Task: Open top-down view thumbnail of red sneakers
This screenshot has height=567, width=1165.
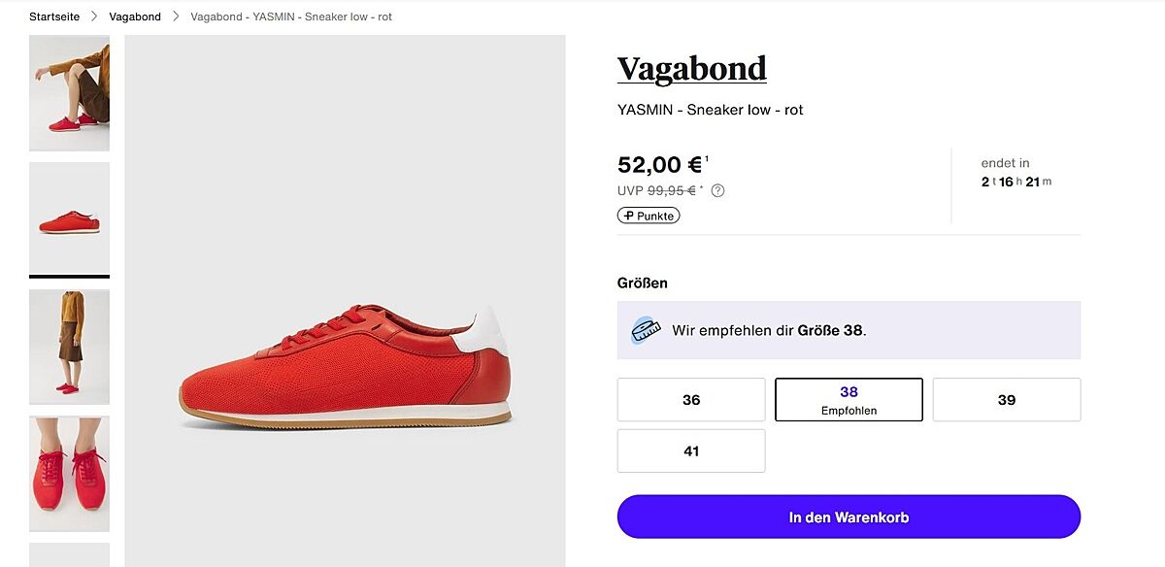Action: [x=69, y=474]
